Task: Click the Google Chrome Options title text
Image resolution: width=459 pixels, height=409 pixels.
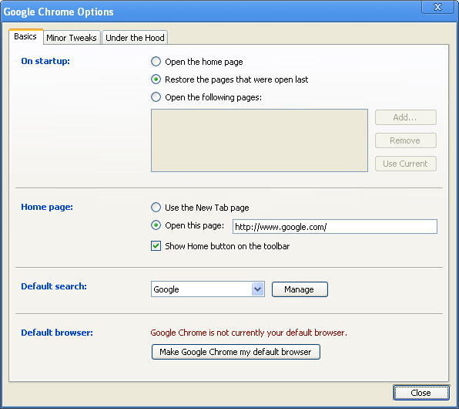Action: point(59,12)
